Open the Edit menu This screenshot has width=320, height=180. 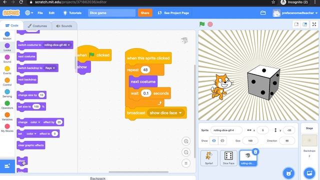point(51,13)
